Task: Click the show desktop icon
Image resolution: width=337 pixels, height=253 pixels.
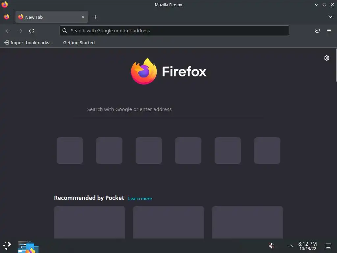Action: coord(328,246)
